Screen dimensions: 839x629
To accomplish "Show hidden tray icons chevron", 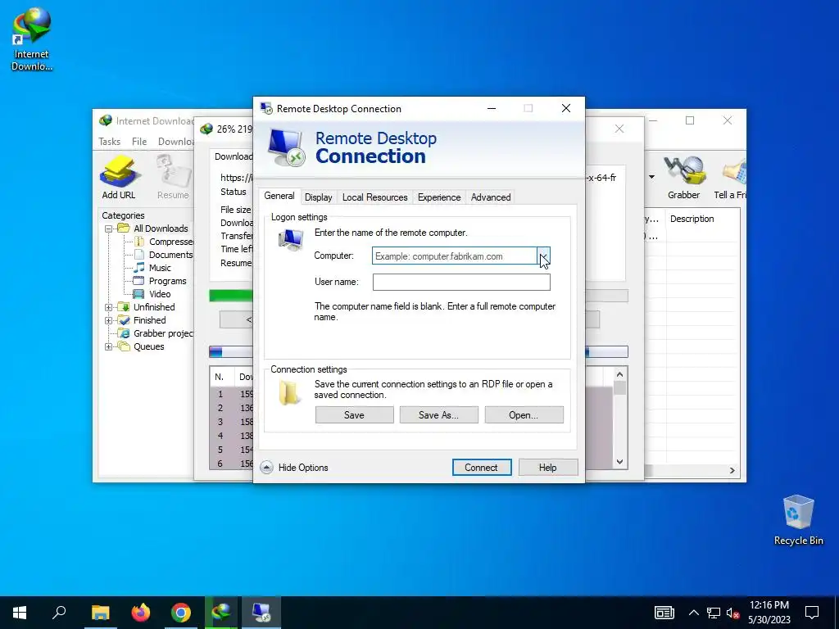I will [x=693, y=613].
